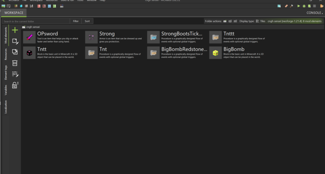The image size is (325, 174).
Task: Click the Filter button
Action: 76,21
